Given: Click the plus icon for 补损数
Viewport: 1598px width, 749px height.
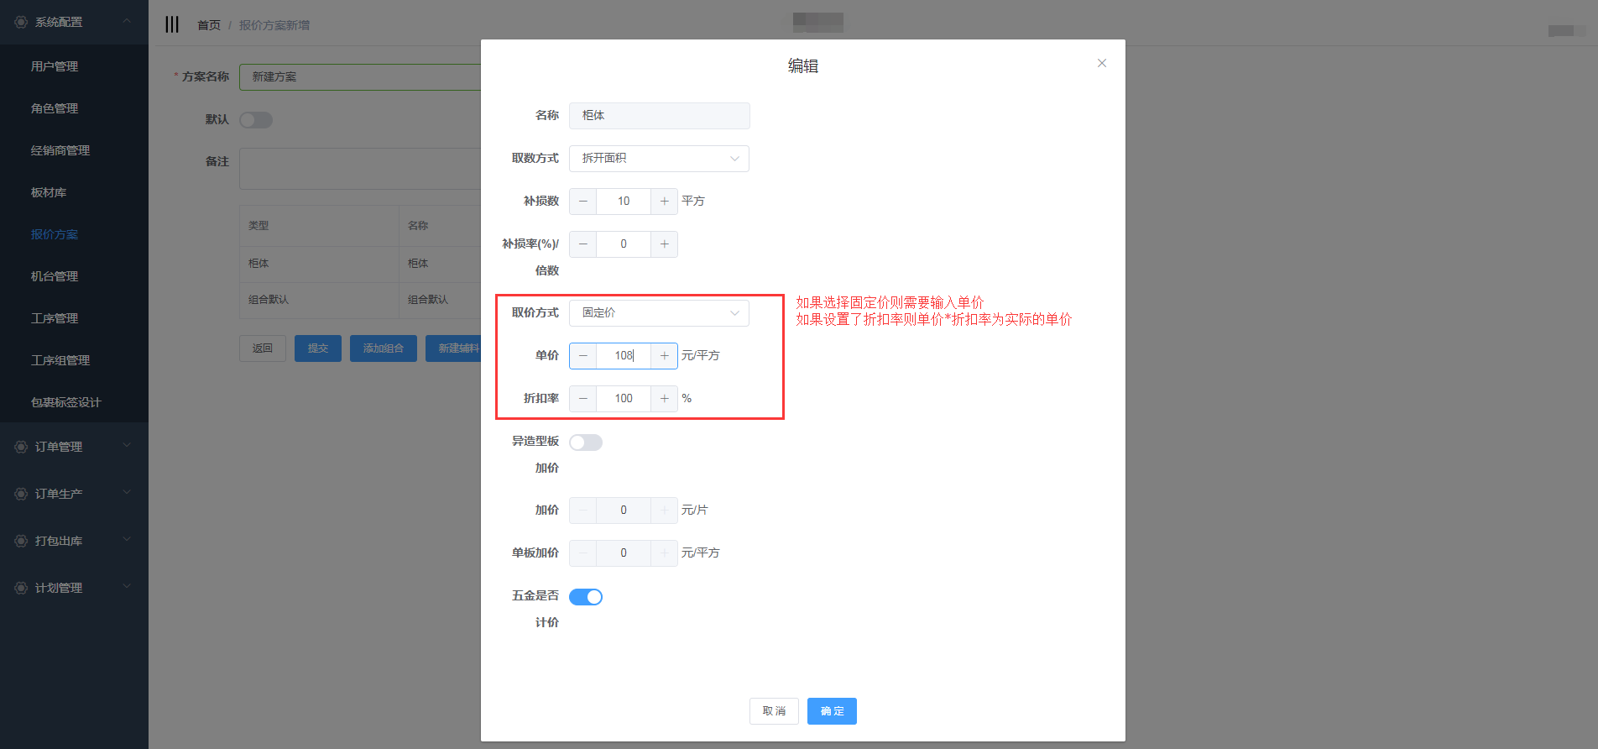Looking at the screenshot, I should (x=664, y=202).
